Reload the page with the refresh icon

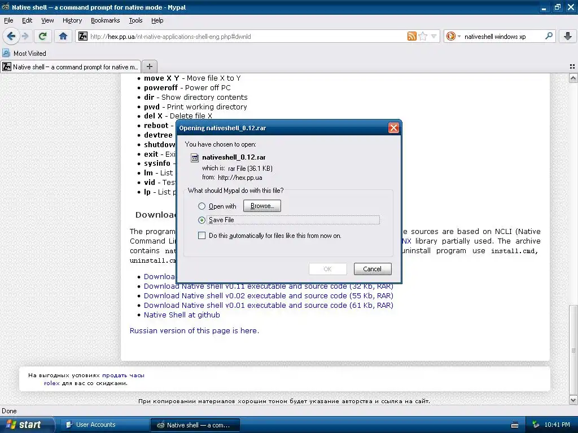pyautogui.click(x=43, y=36)
